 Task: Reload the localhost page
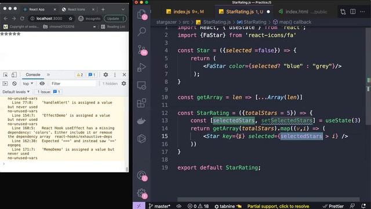(22, 19)
